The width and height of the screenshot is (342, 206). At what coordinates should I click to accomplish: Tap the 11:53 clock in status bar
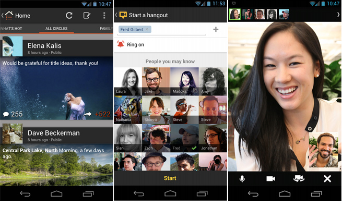pos(219,4)
